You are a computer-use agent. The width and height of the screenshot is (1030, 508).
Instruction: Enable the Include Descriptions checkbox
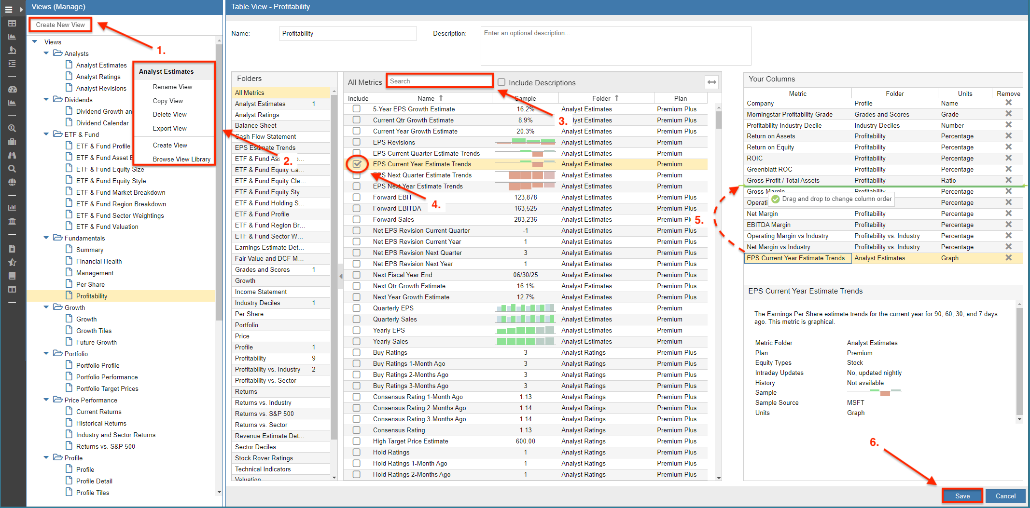click(501, 82)
